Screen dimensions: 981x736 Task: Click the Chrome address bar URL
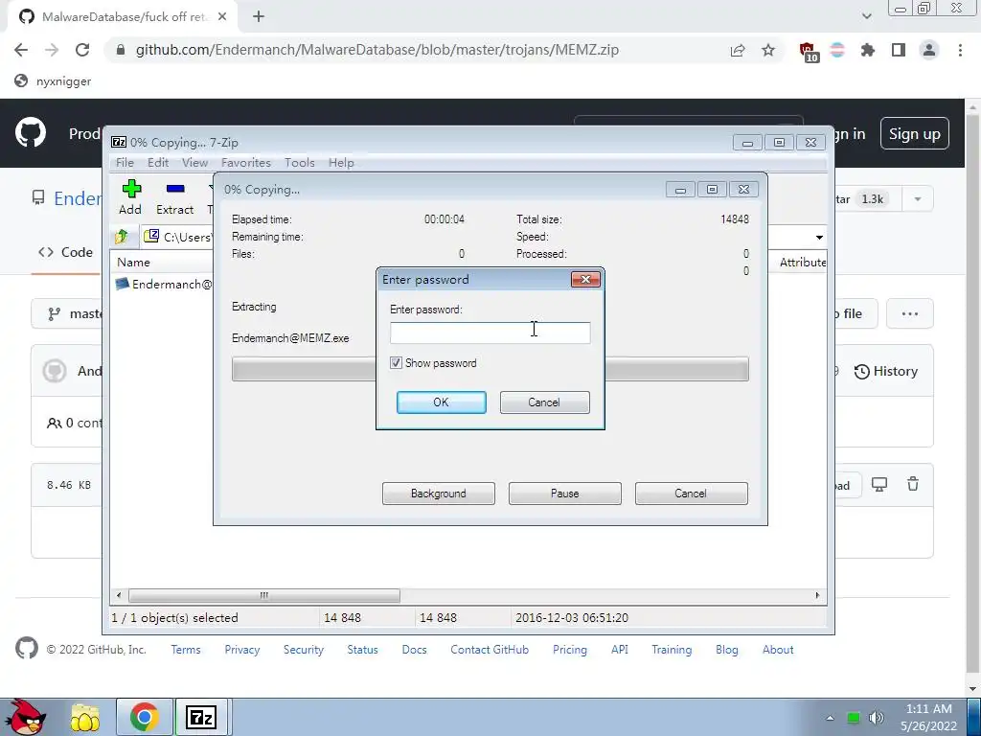pyautogui.click(x=377, y=50)
